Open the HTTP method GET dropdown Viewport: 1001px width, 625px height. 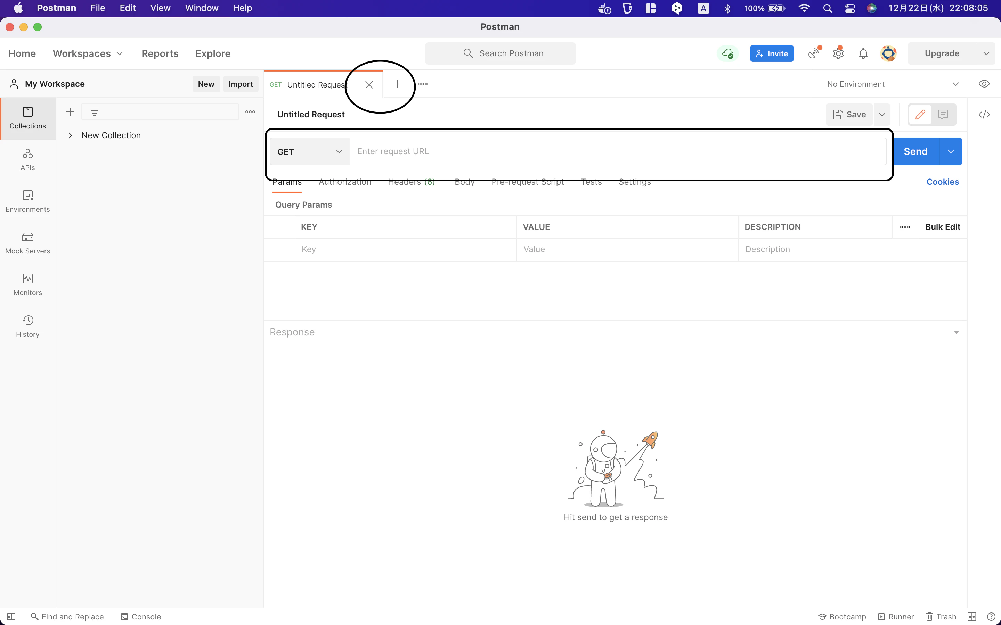click(310, 152)
